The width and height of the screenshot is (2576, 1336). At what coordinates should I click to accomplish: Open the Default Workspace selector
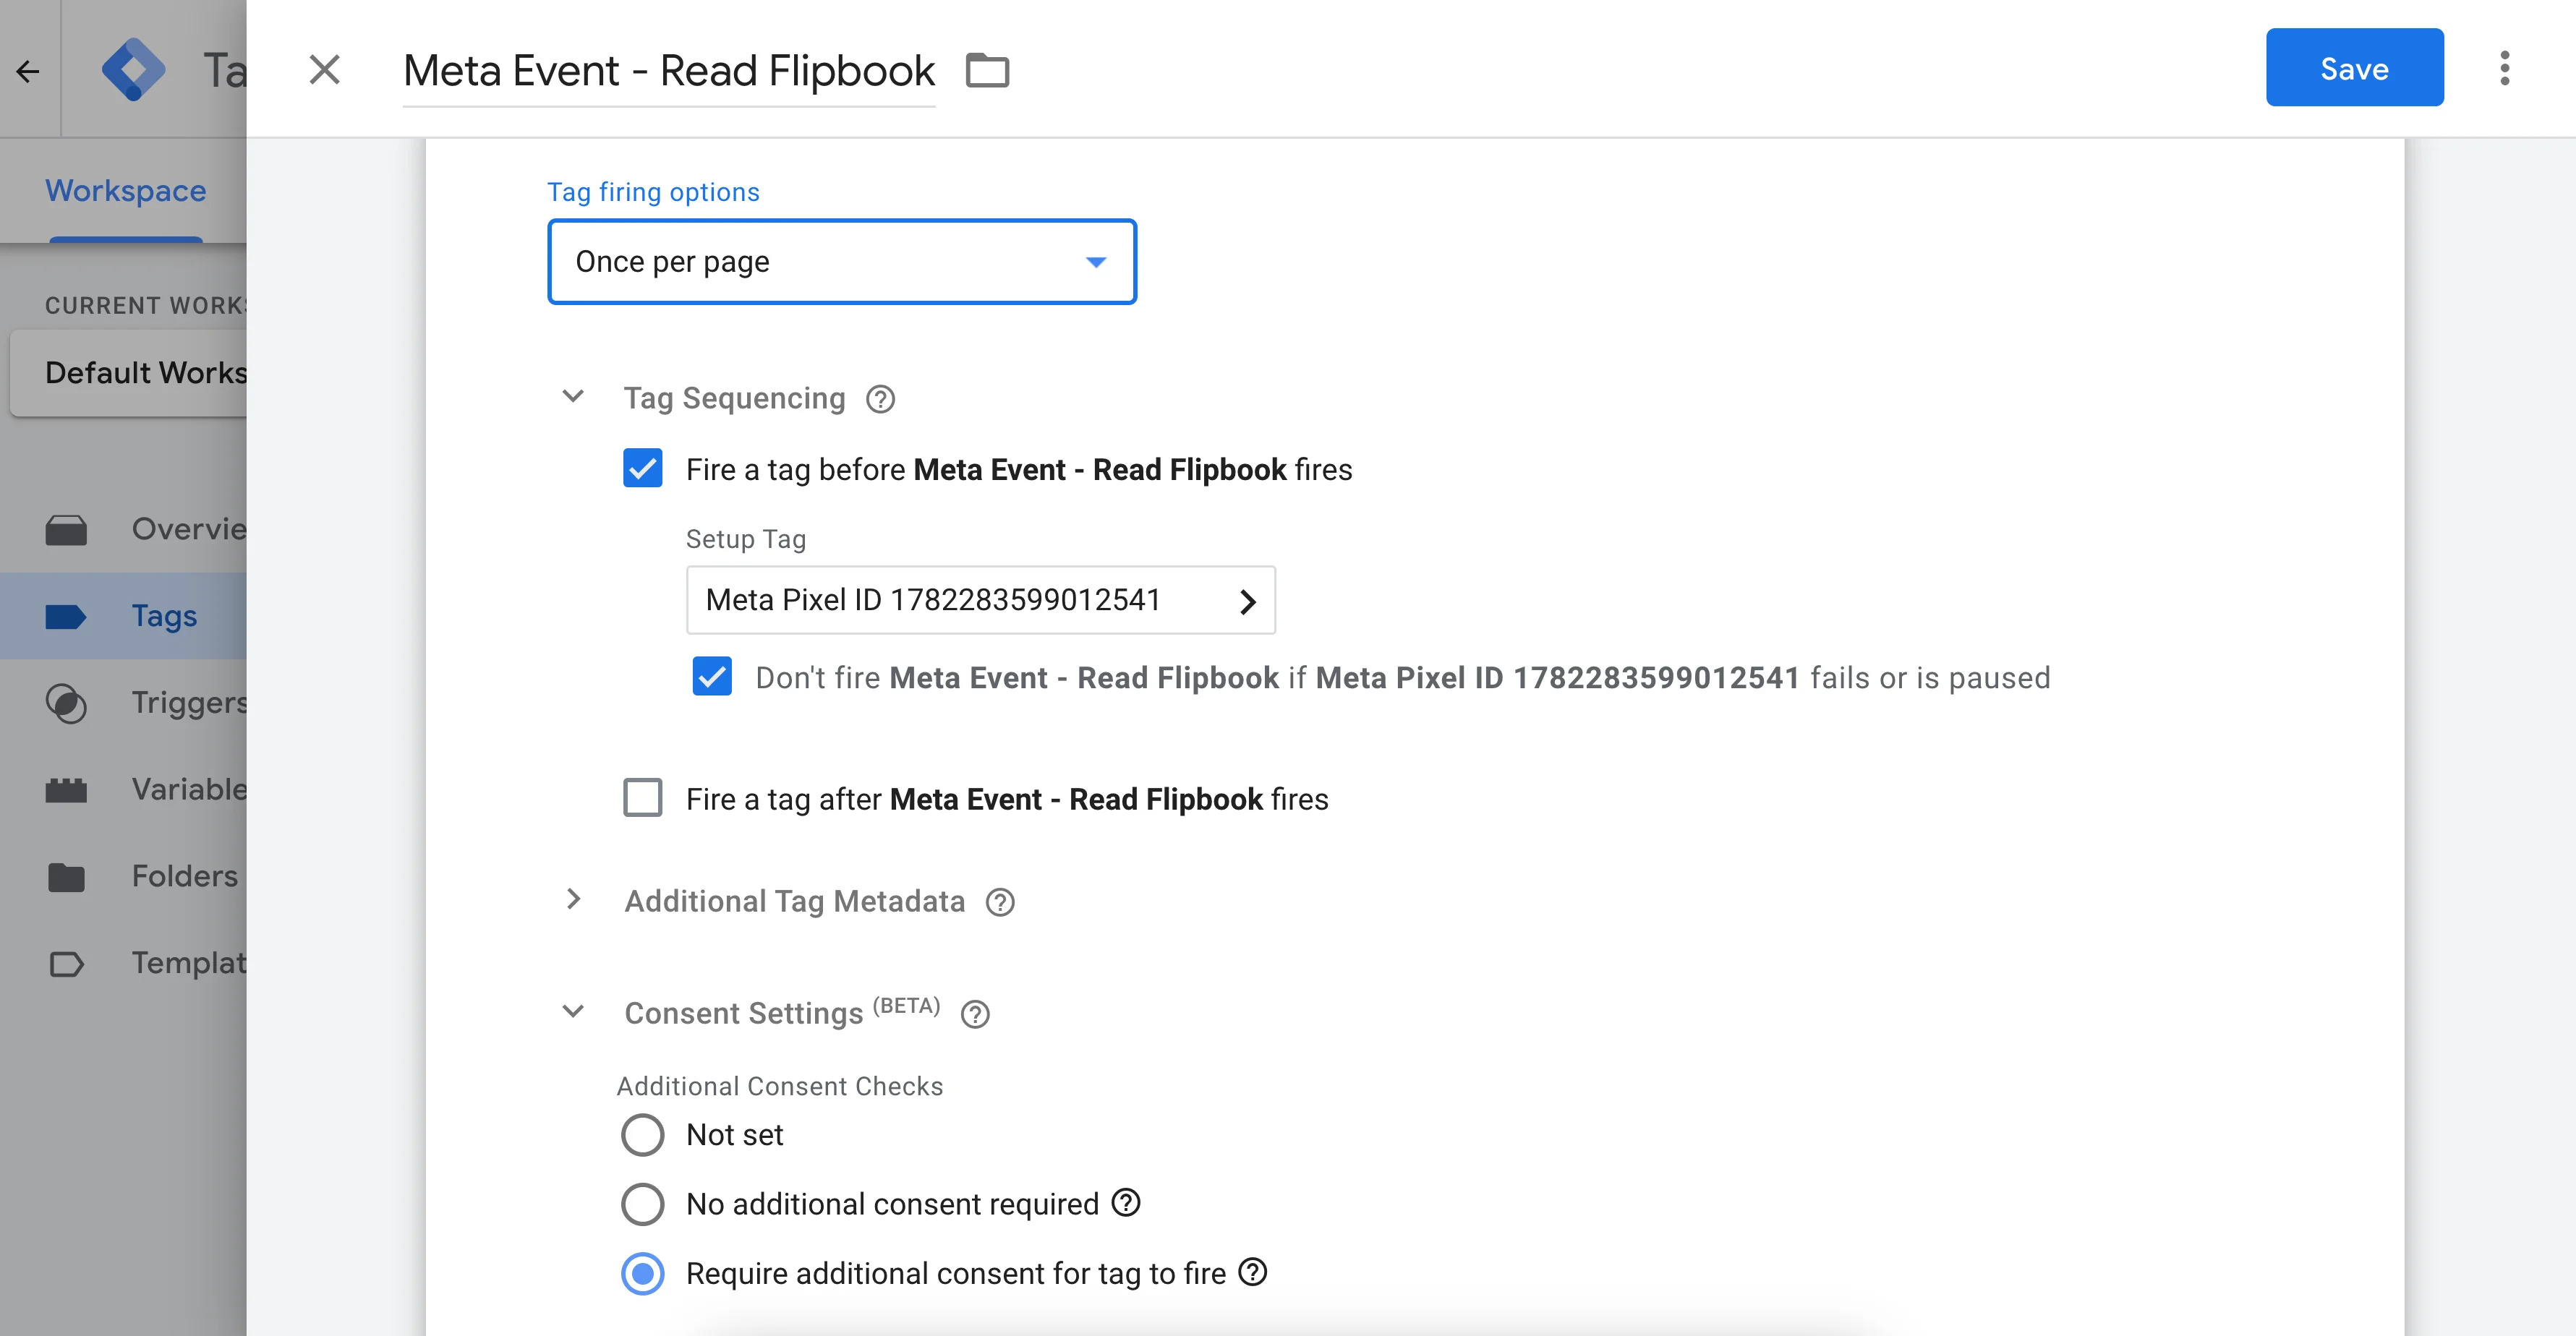point(128,372)
